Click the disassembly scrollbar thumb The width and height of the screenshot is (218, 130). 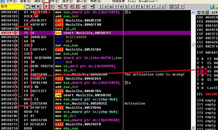pyautogui.click(x=193, y=45)
